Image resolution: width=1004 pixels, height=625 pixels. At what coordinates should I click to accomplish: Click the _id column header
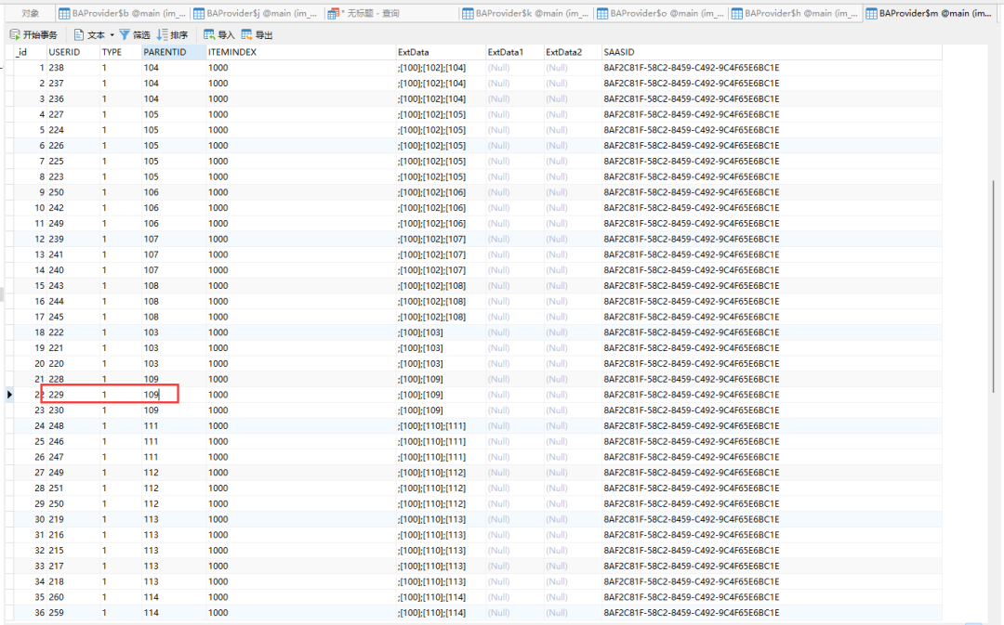[30, 52]
